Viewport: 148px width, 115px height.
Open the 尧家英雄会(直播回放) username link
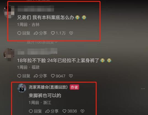pyautogui.click(x=48, y=87)
